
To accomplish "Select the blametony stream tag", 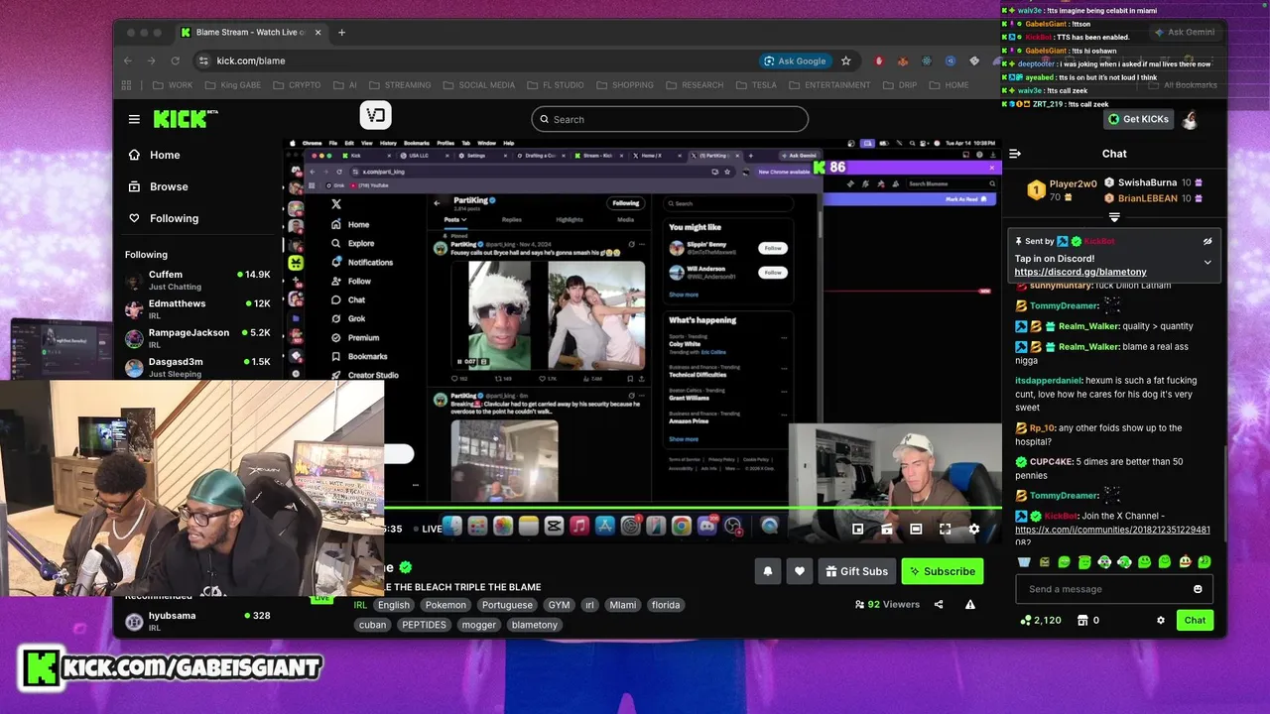I will tap(535, 625).
